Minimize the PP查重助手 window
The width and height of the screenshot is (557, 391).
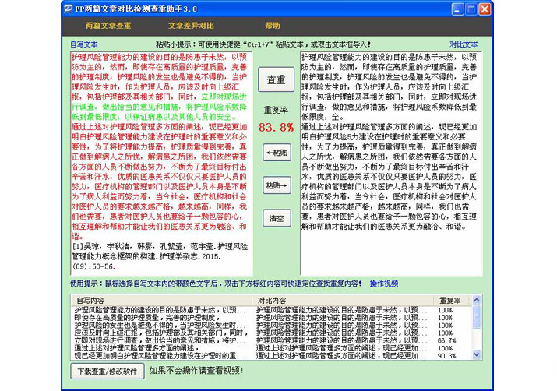point(457,9)
